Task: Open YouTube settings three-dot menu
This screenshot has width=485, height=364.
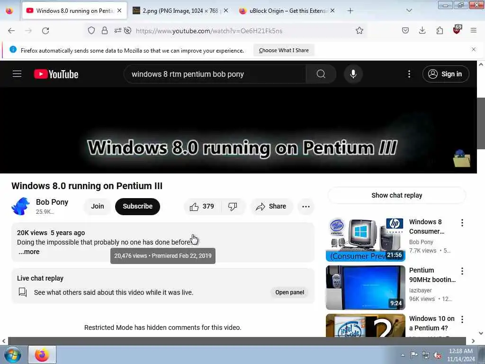Action: 409,74
